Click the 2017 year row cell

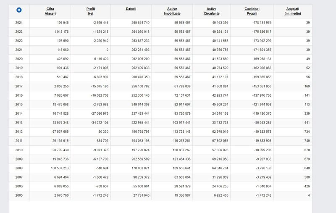19,86
